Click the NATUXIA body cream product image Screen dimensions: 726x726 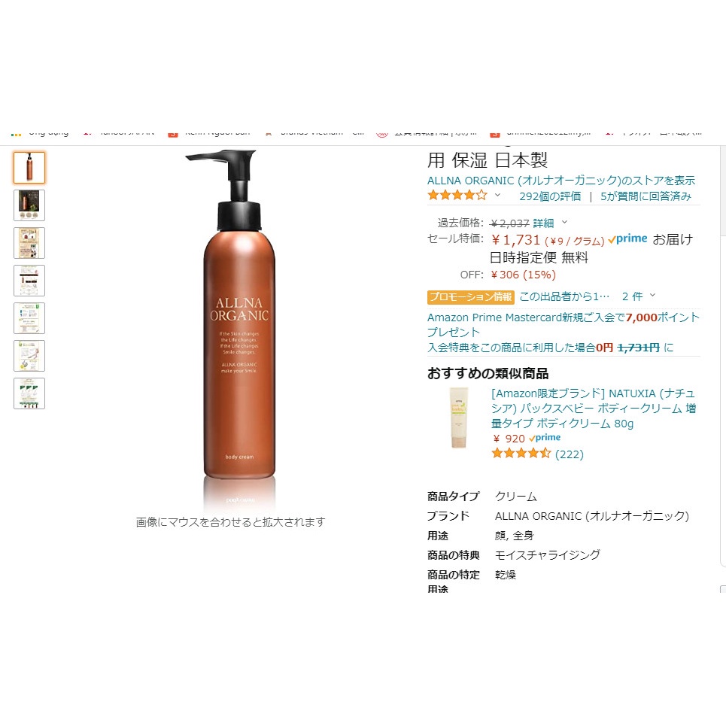tap(459, 418)
